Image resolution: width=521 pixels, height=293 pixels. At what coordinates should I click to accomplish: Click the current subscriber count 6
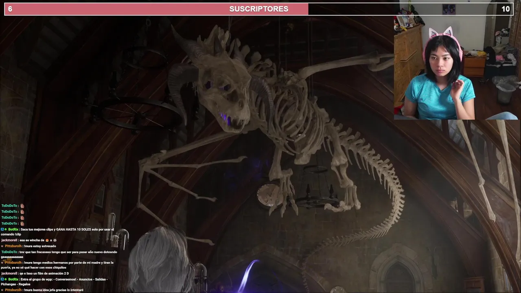[10, 9]
